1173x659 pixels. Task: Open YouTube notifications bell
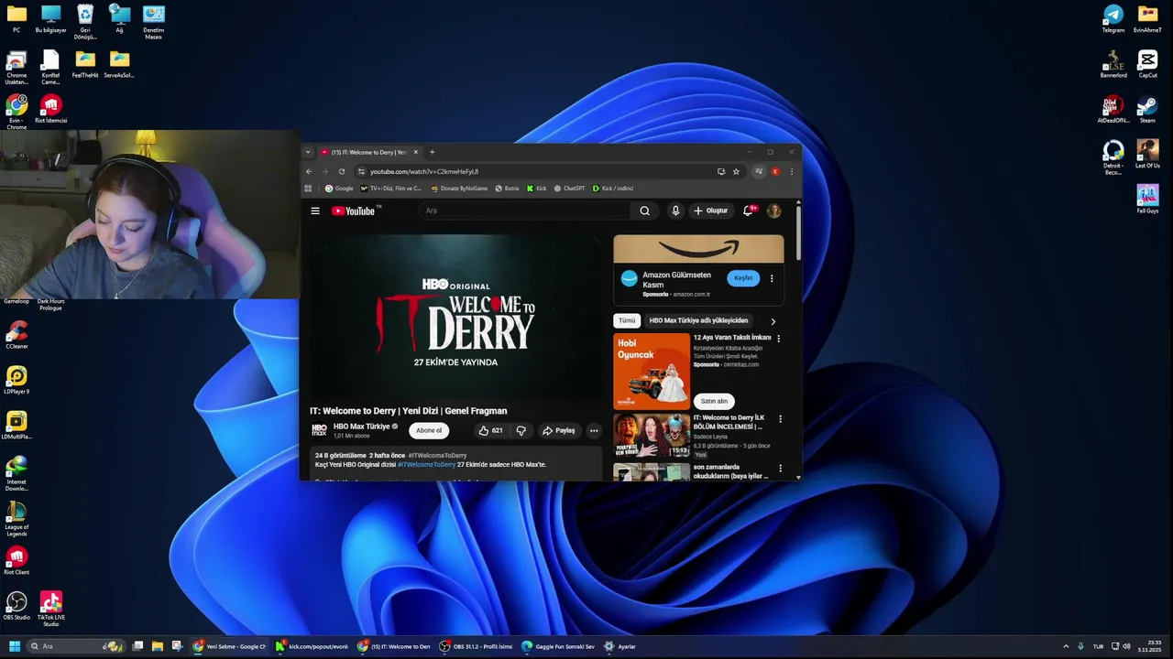pos(749,211)
